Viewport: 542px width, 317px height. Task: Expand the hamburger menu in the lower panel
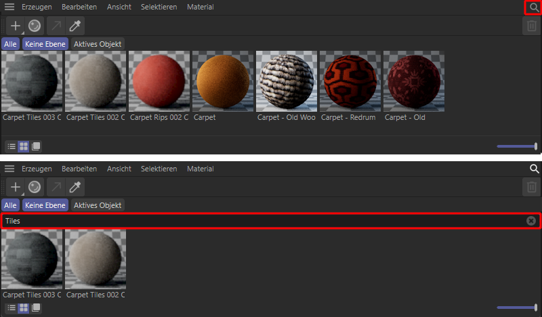tap(9, 169)
